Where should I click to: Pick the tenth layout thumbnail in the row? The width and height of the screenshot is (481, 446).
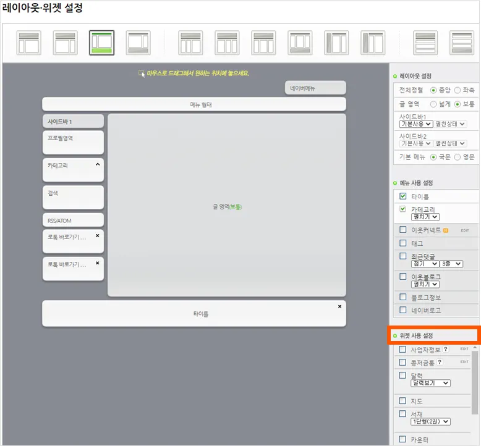[x=373, y=43]
